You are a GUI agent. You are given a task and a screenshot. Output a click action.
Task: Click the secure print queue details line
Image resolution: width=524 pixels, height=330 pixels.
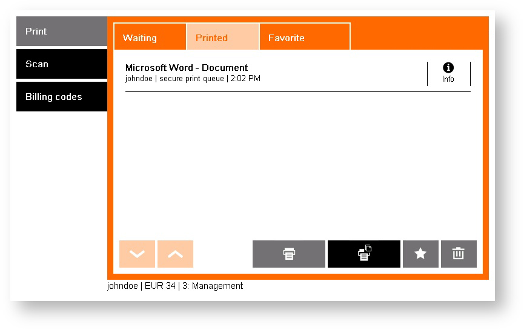click(x=193, y=79)
